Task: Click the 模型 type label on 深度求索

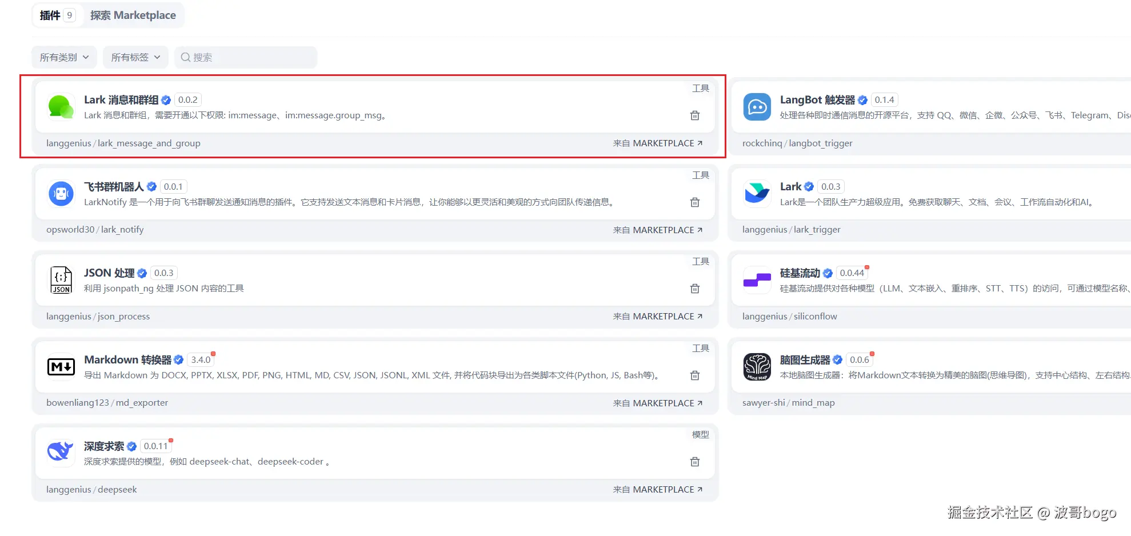Action: (701, 435)
